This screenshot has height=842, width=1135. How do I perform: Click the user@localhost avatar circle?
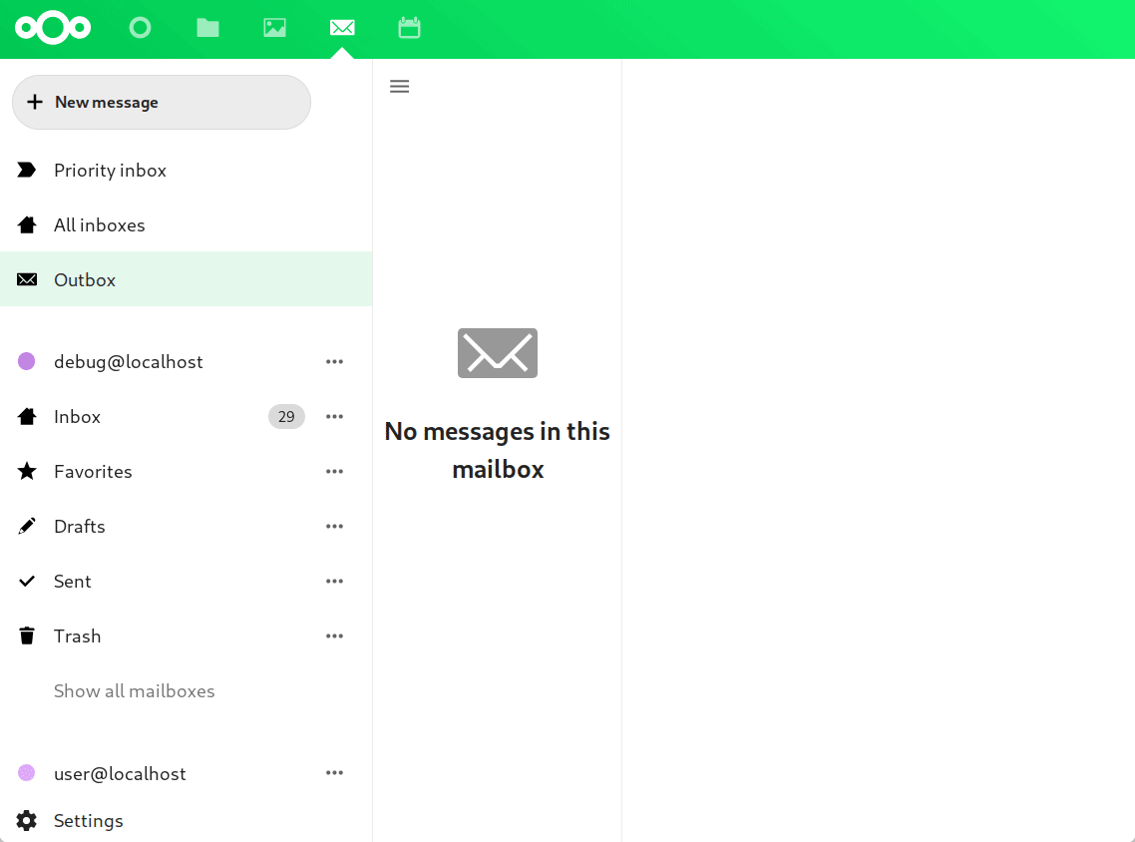coord(27,773)
